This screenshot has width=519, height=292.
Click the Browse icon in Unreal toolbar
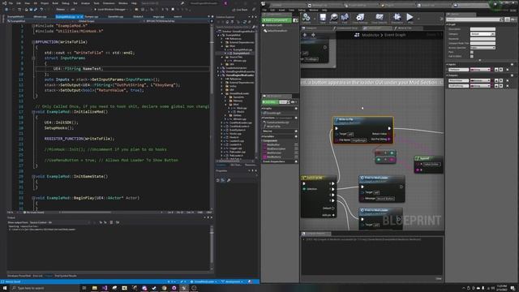tap(333, 18)
